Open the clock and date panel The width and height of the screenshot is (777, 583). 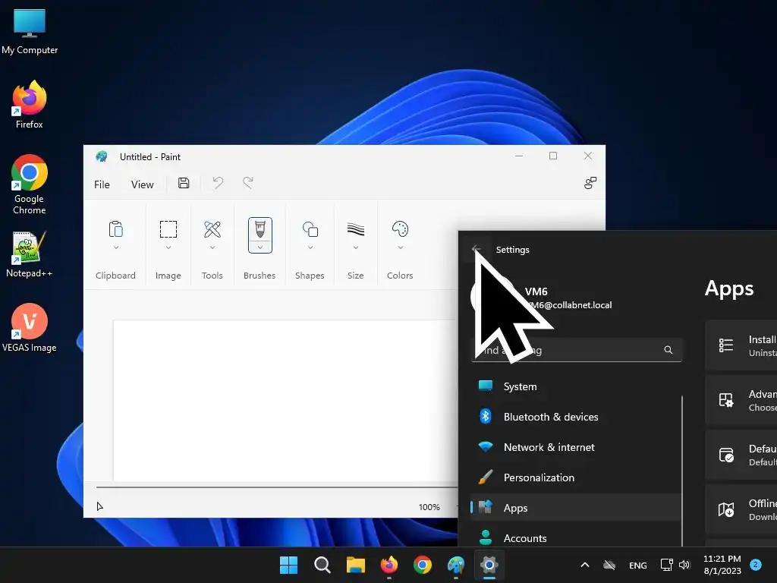point(722,565)
